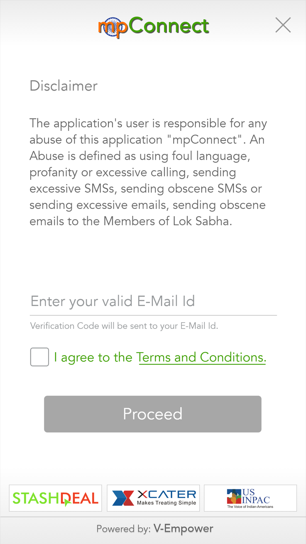
Task: Click the blue-red X icon in XCater banner
Action: coord(123,498)
